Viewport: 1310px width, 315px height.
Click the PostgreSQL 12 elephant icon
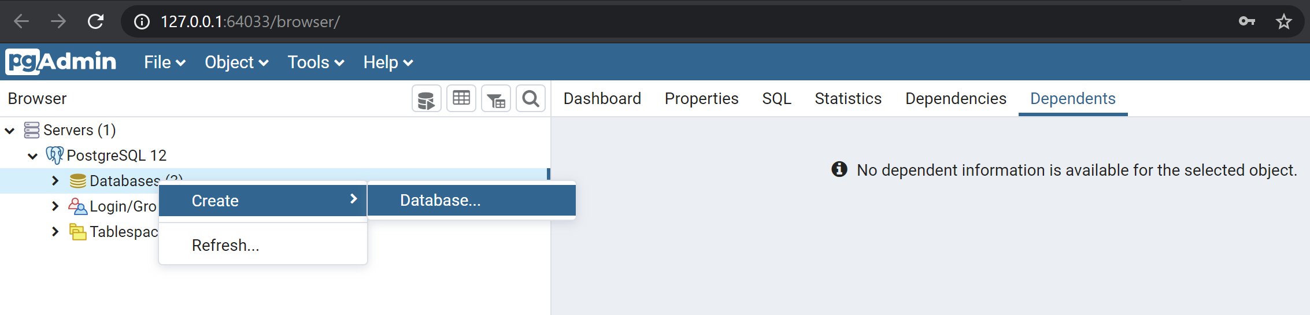[x=54, y=155]
